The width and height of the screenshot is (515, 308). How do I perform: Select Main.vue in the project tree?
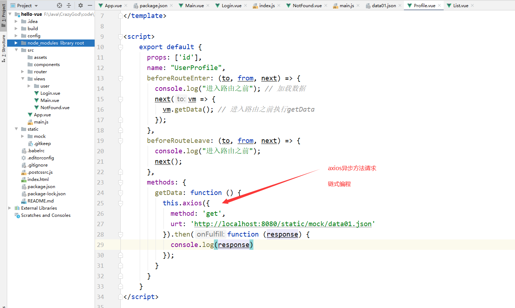click(x=47, y=101)
